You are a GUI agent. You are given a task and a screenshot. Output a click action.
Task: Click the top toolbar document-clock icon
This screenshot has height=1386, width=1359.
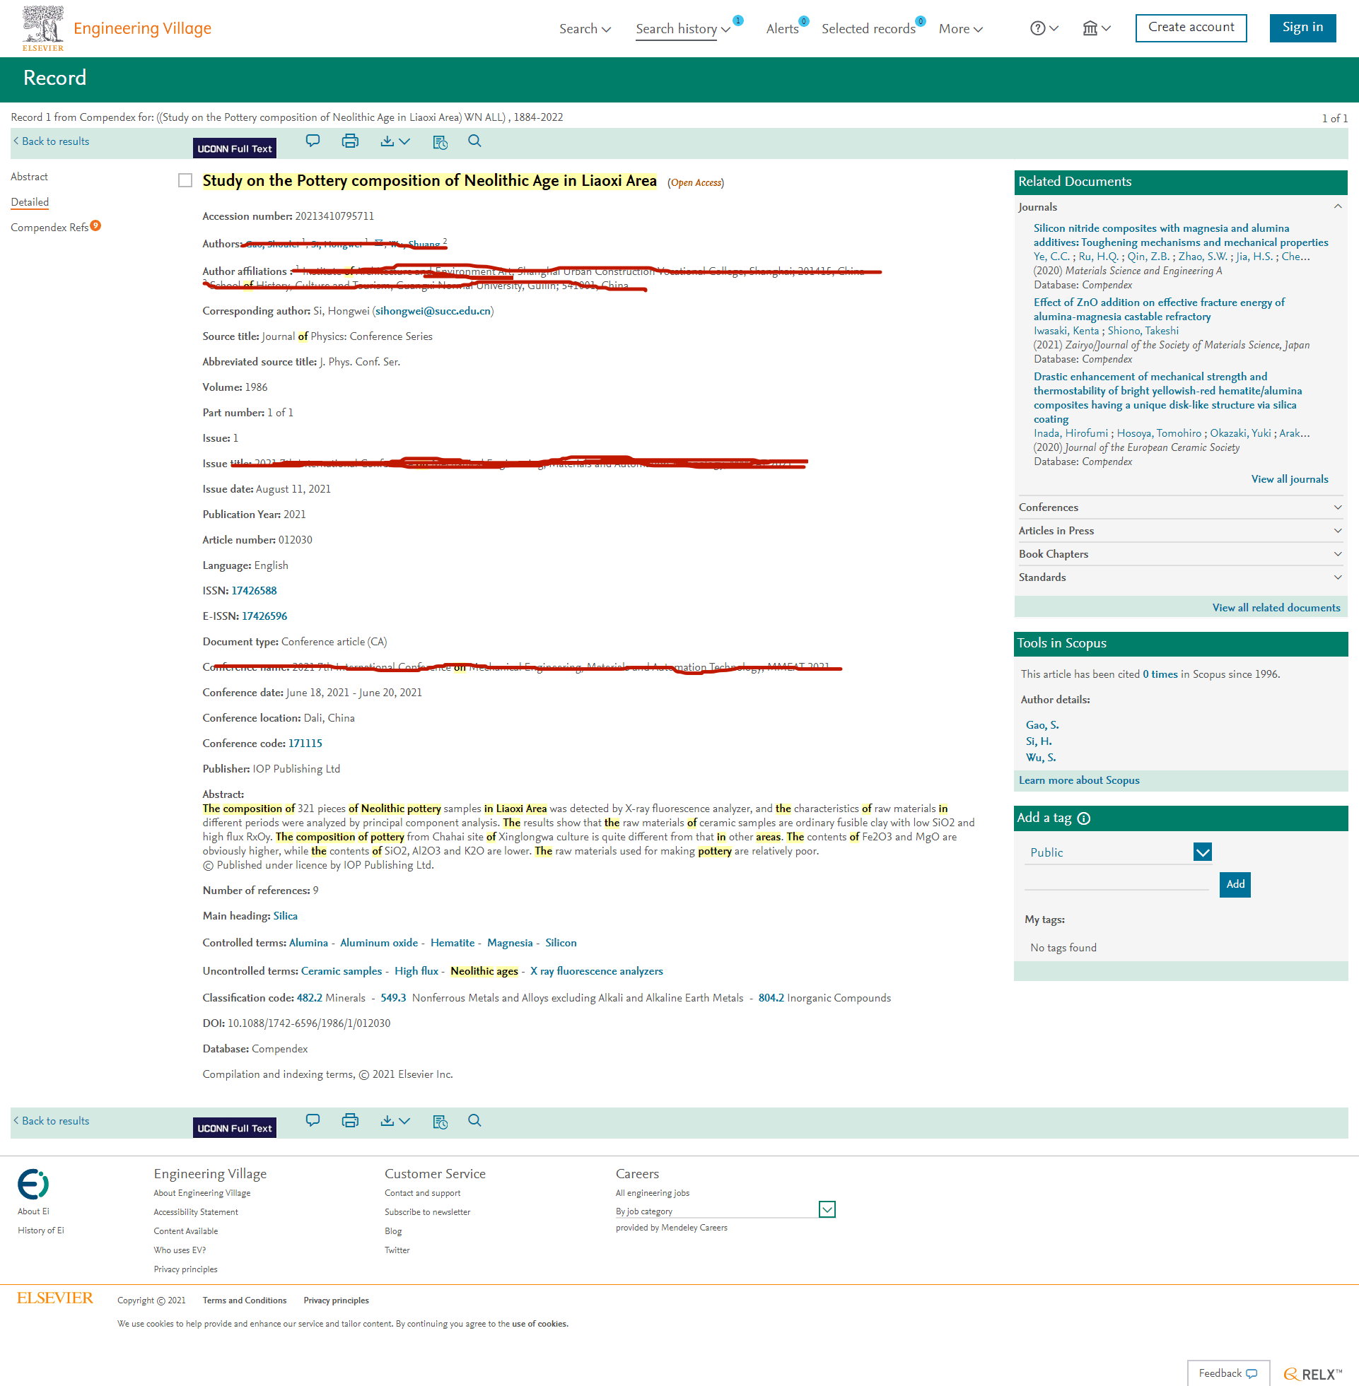[441, 142]
